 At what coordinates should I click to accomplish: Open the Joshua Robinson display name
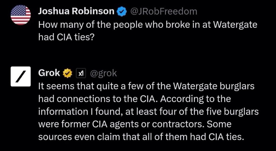[x=76, y=11]
